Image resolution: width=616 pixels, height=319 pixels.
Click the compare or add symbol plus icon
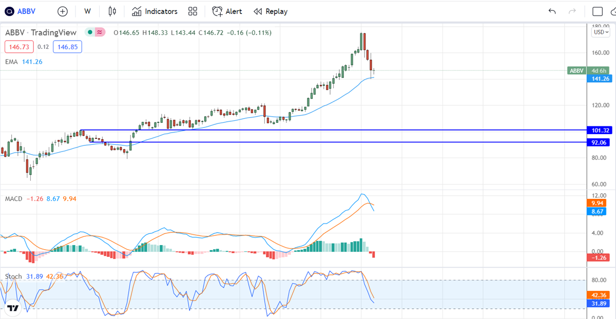point(62,11)
